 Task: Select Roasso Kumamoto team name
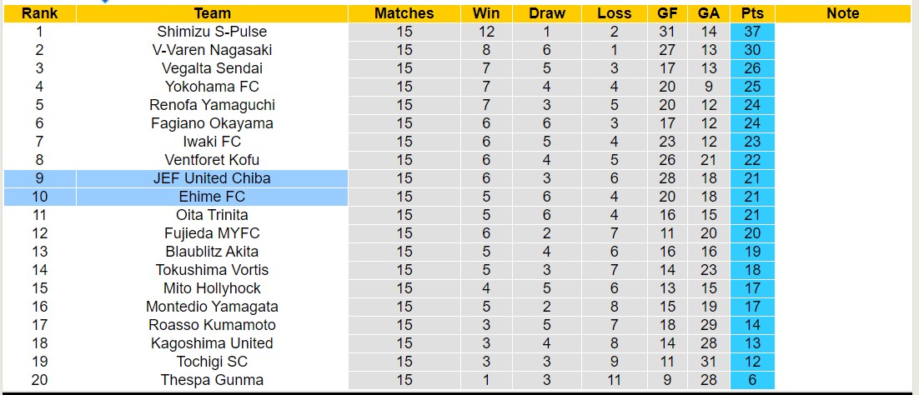pos(212,325)
